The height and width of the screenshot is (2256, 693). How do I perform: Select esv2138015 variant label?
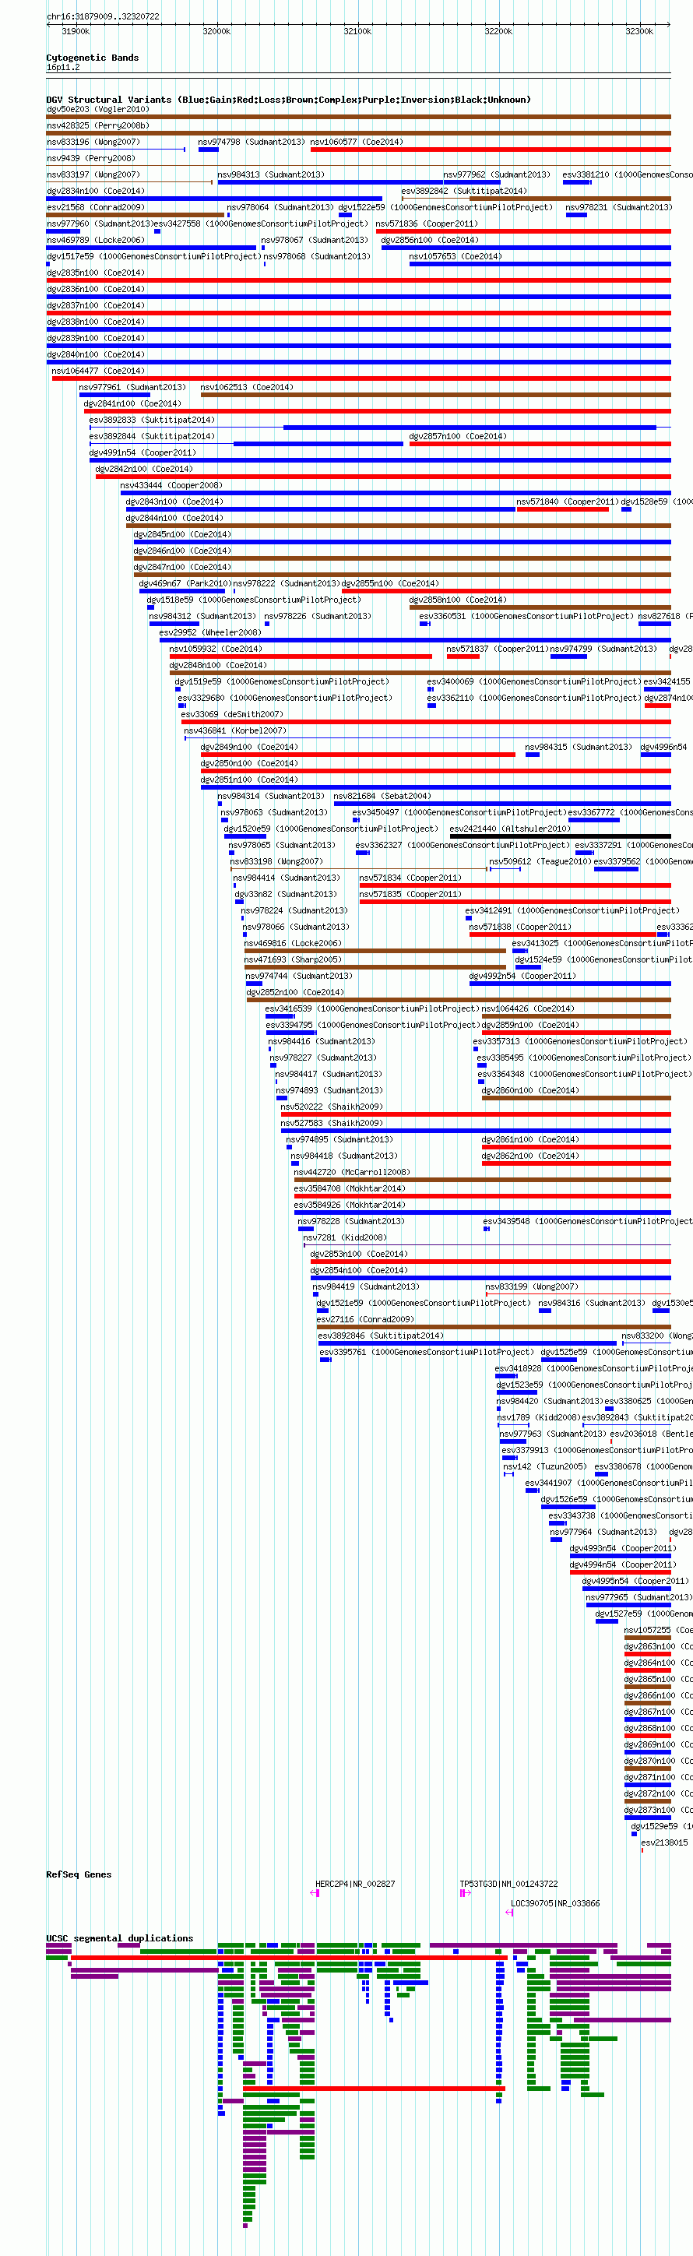coord(665,1842)
